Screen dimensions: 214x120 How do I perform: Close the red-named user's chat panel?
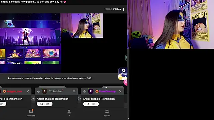28,91
